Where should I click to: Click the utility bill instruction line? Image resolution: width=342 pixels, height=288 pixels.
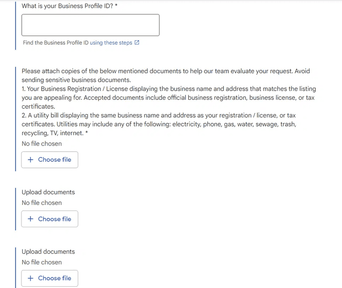(x=159, y=116)
